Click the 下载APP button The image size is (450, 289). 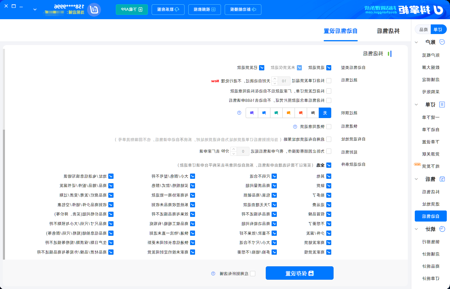click(132, 10)
